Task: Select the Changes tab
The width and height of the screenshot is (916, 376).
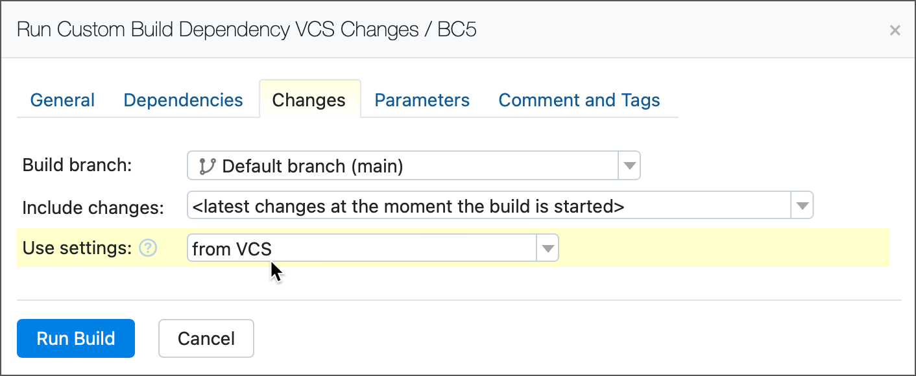Action: tap(309, 100)
